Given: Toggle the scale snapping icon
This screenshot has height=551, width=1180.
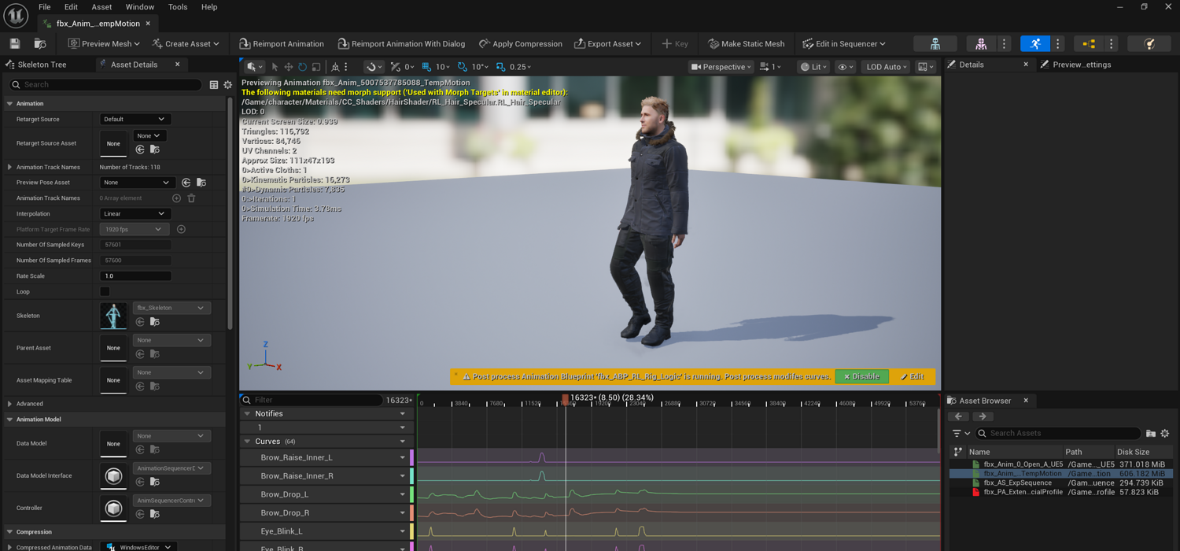Looking at the screenshot, I should (500, 67).
